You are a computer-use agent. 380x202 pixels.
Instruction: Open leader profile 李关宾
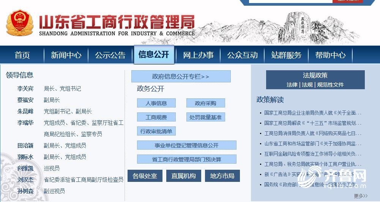click(x=25, y=88)
